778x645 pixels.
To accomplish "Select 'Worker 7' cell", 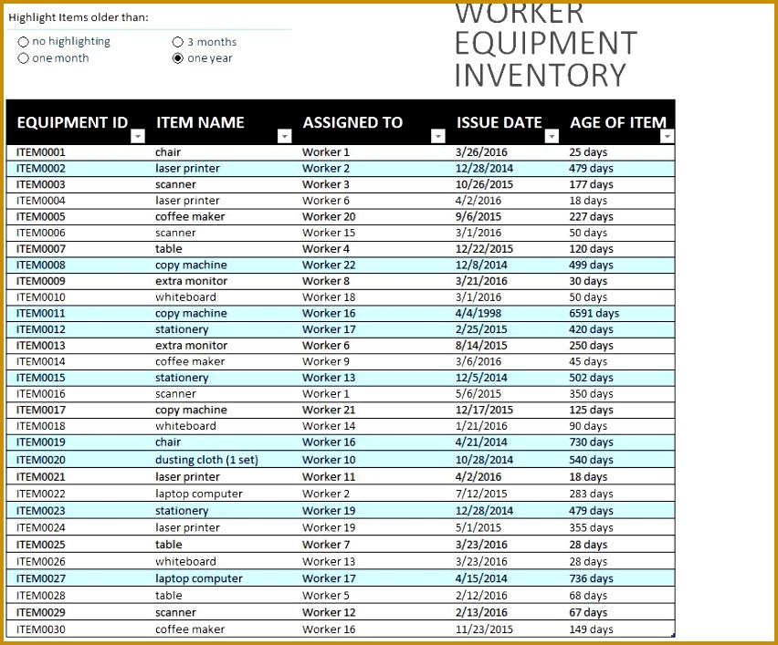I will [326, 545].
